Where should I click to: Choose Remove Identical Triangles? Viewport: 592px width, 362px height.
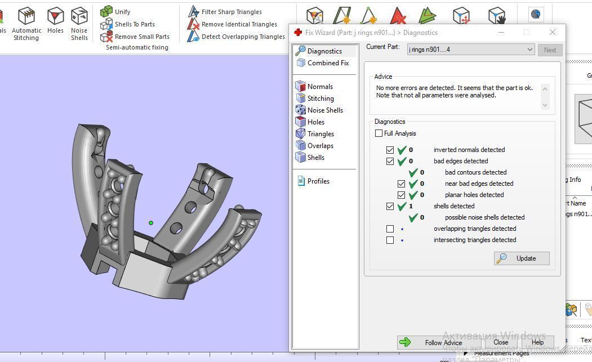(x=233, y=24)
